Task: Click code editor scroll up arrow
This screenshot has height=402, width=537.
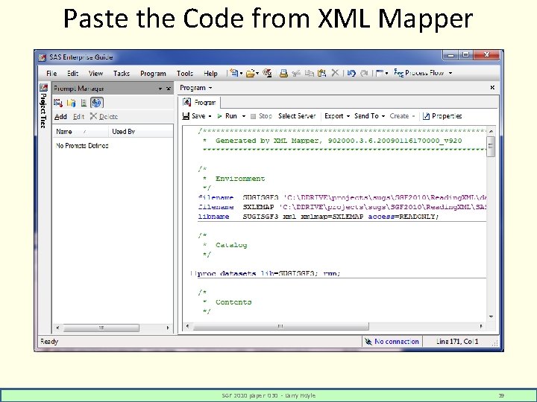Action: click(491, 131)
